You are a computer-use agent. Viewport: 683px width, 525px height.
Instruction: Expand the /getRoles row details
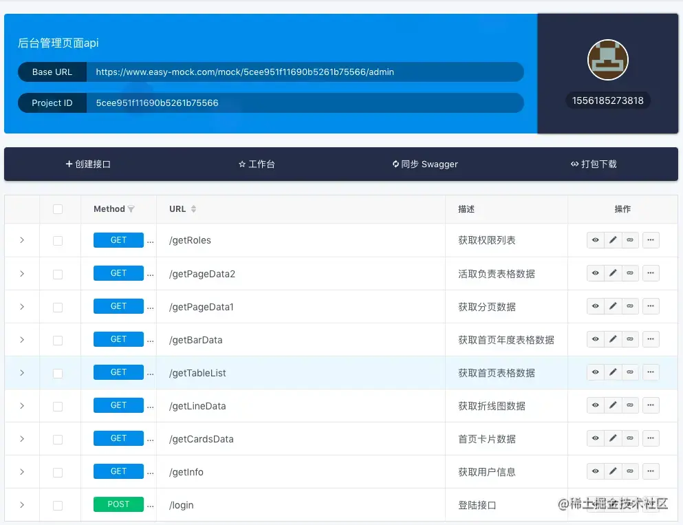(x=22, y=240)
